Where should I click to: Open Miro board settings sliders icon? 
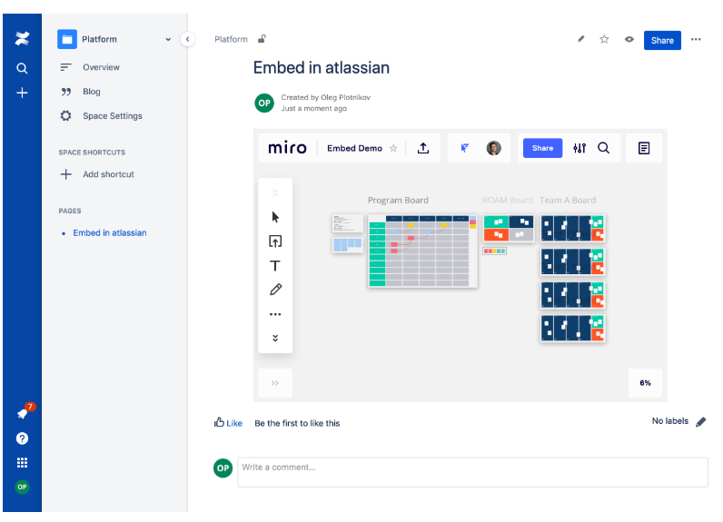pyautogui.click(x=579, y=148)
